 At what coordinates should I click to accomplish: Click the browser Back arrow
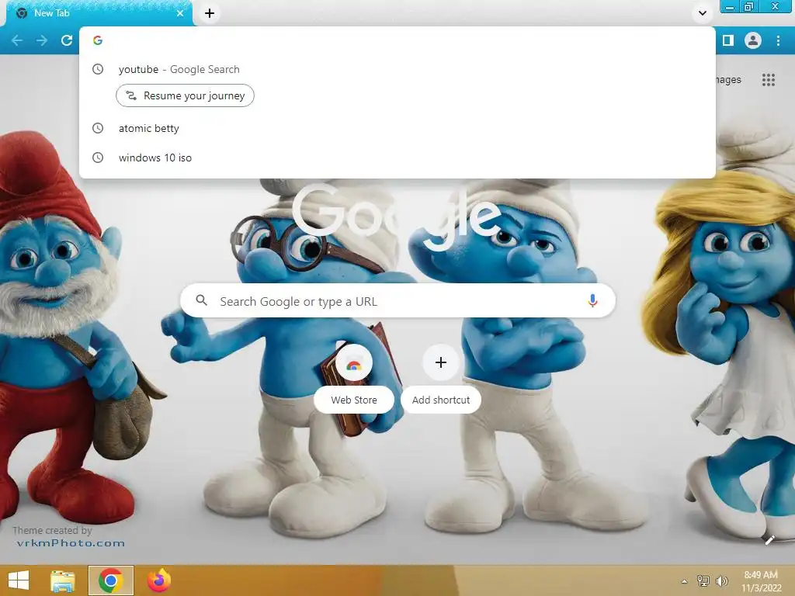tap(17, 40)
